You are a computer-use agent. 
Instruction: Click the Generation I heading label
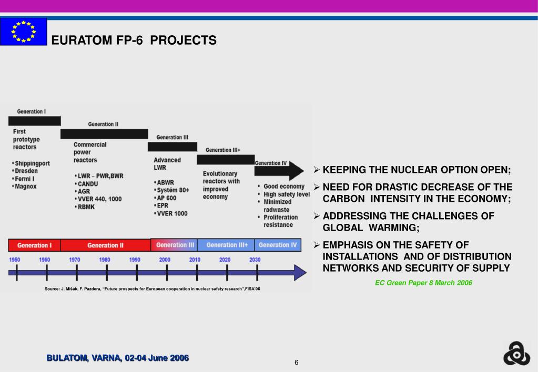point(31,111)
